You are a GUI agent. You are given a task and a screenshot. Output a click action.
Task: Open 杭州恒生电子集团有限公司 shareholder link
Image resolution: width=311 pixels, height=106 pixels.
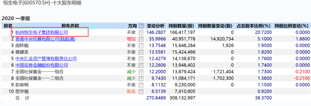(x=42, y=32)
